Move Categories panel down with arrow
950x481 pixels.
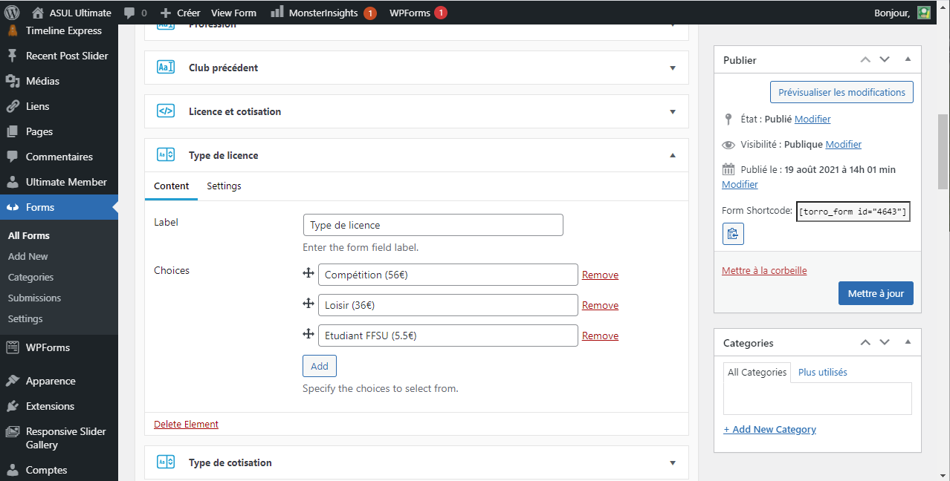(x=885, y=343)
